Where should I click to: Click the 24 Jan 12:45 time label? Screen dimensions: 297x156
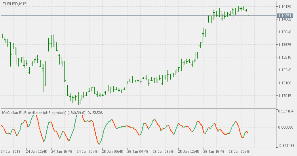pyautogui.click(x=36, y=152)
